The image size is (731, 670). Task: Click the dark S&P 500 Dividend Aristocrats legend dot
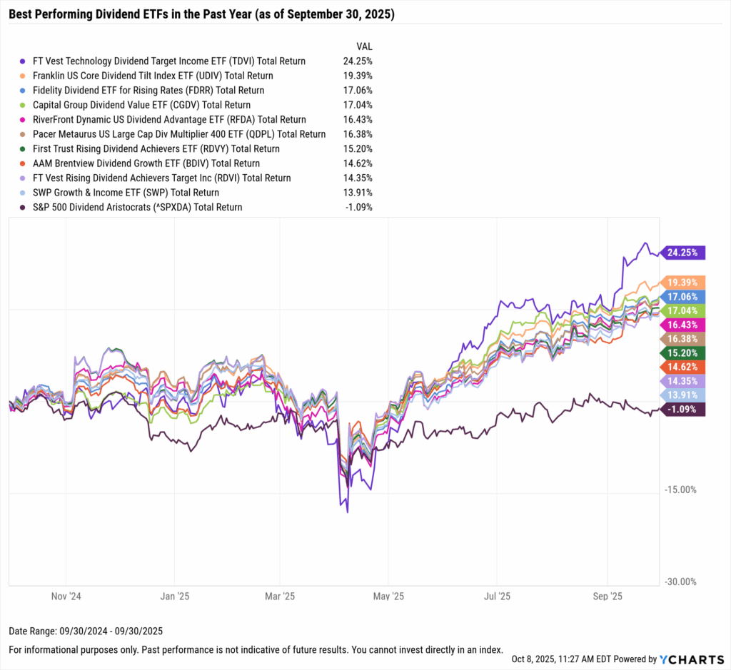[23, 208]
